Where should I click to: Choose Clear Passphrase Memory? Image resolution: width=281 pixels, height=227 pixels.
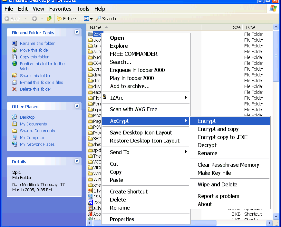229,165
